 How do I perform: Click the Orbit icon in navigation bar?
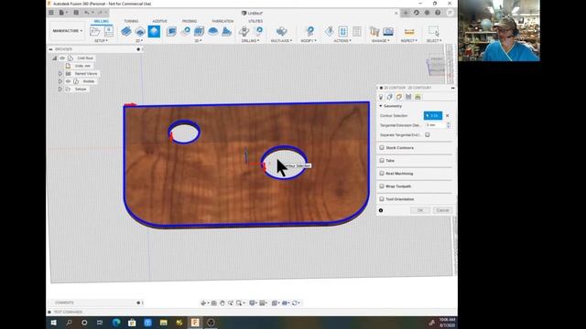click(203, 302)
